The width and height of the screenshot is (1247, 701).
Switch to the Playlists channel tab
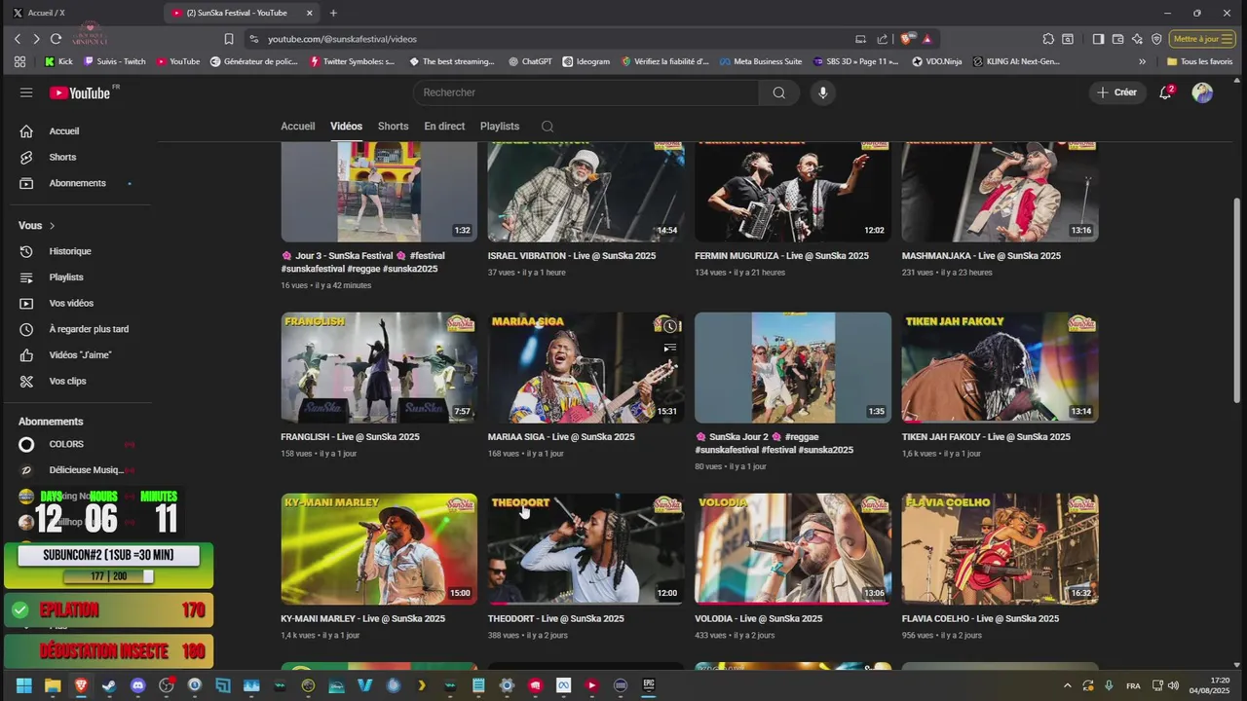point(500,127)
